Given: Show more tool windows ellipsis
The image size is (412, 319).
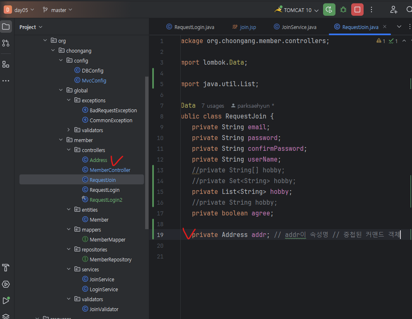Looking at the screenshot, I should (6, 81).
